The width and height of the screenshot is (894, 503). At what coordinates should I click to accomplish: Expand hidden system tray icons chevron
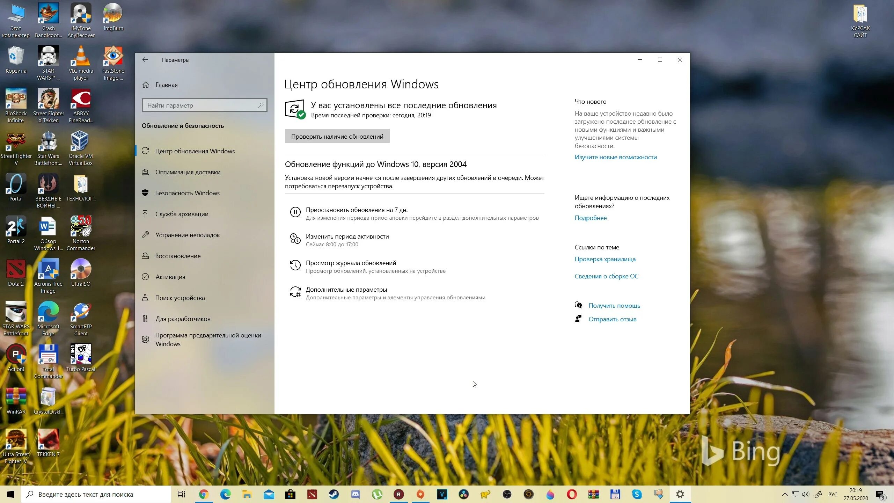[x=785, y=494]
